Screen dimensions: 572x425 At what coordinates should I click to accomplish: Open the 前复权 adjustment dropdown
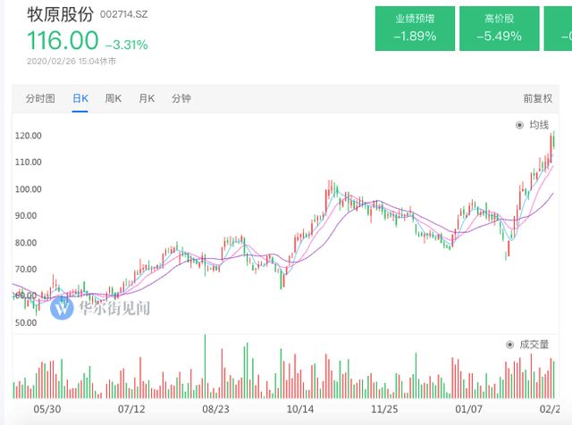point(537,98)
